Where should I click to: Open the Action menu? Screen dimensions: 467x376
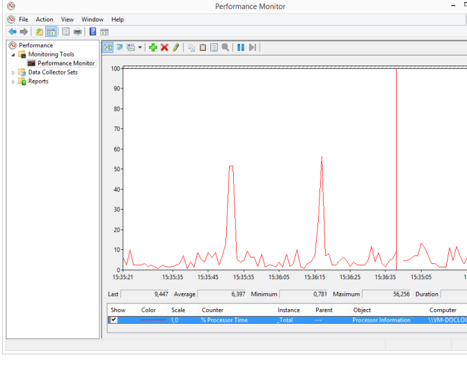[45, 19]
